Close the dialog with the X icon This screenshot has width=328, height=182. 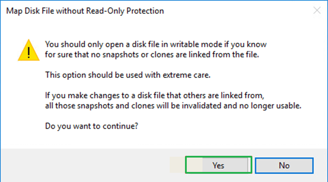click(317, 10)
